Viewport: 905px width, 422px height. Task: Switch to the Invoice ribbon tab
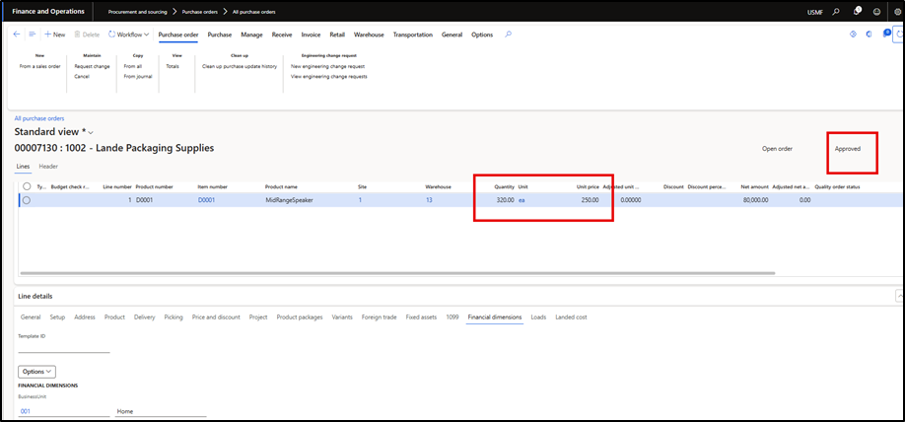(311, 35)
